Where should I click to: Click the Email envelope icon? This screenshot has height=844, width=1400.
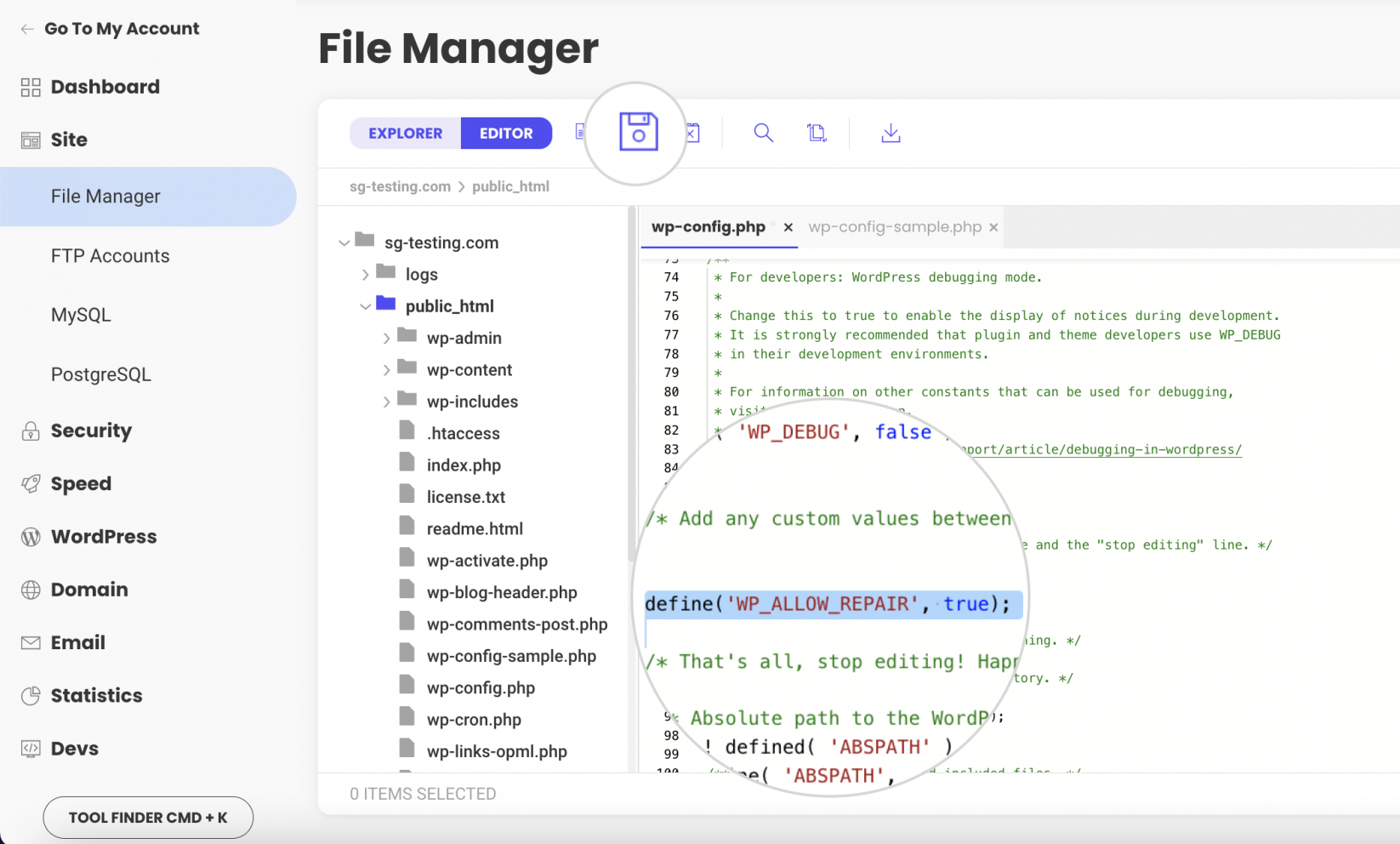pos(31,643)
